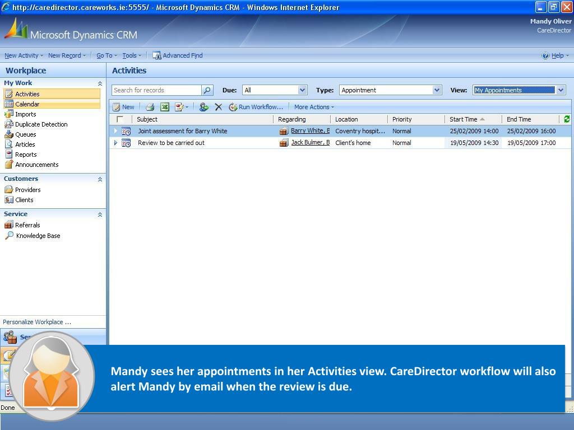Open the New Activity menu
Image resolution: width=574 pixels, height=430 pixels.
24,55
